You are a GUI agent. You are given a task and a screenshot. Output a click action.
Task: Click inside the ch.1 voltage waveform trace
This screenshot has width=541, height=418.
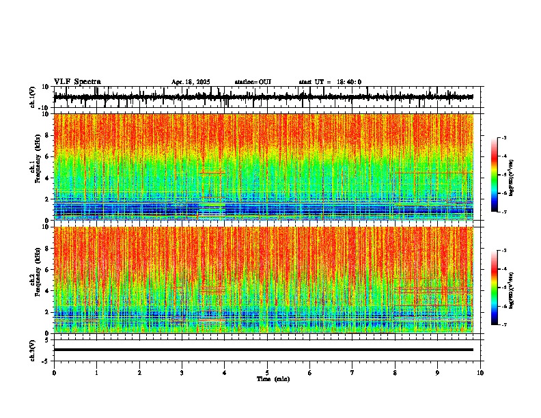263,97
